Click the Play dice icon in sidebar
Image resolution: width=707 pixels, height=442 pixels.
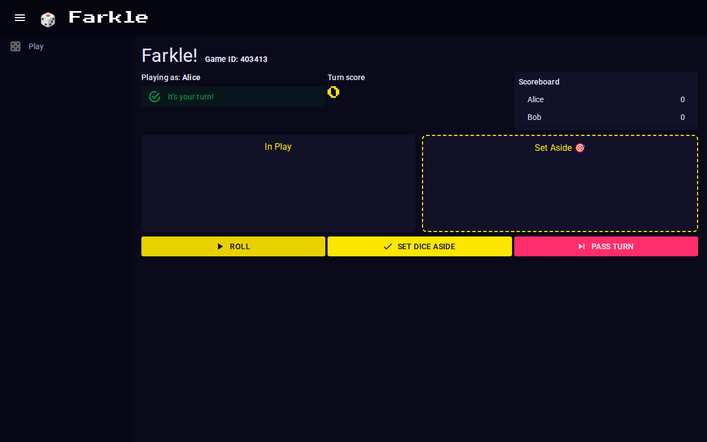15,46
